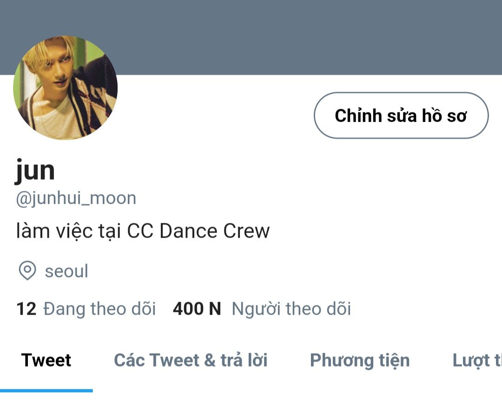Viewport: 502px width, 414px height.
Task: Open the circular profile avatar photo
Action: point(66,88)
